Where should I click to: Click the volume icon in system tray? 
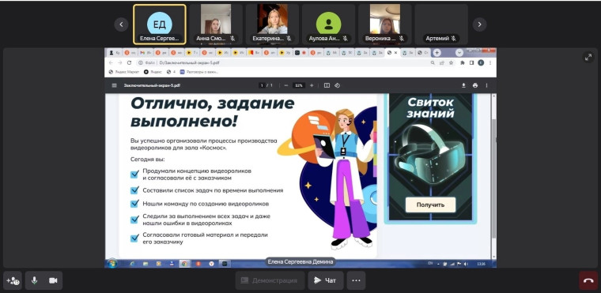(466, 264)
